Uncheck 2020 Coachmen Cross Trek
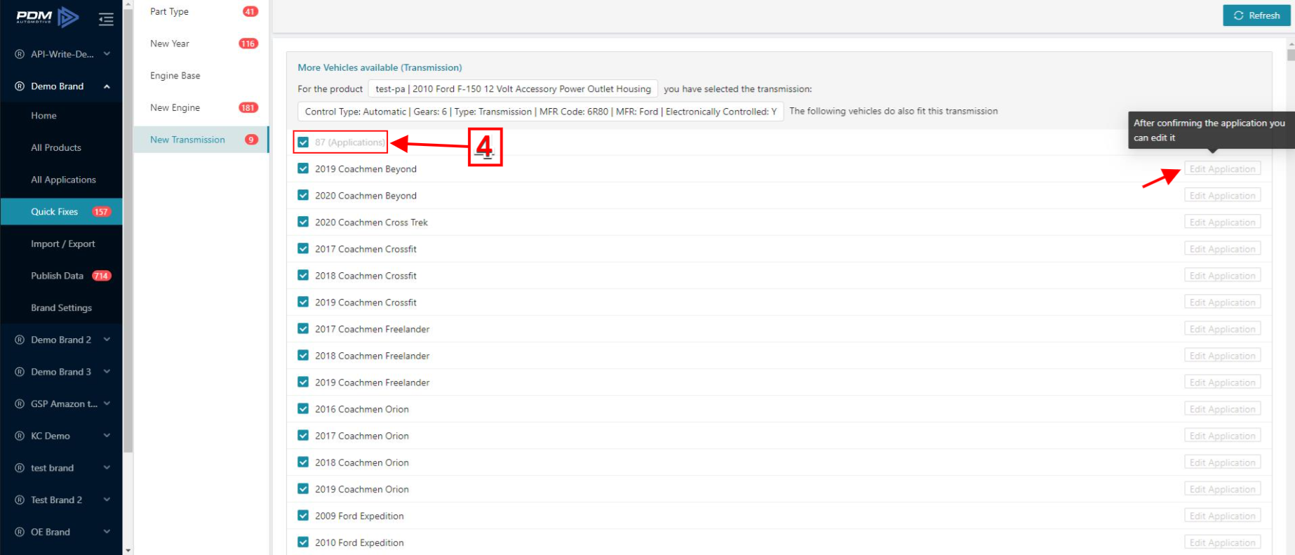Screen dimensions: 1295x555 click(x=303, y=222)
